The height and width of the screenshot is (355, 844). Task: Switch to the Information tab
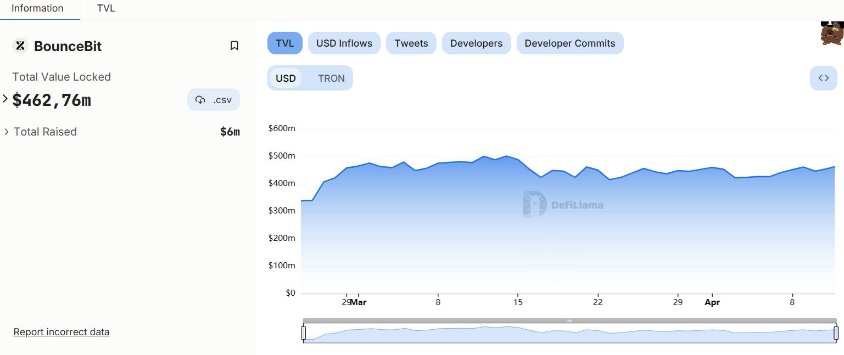click(x=37, y=9)
